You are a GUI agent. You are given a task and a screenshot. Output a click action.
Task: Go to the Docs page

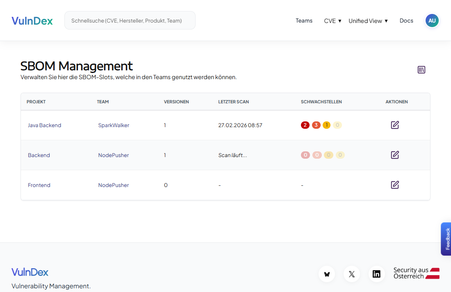coord(406,21)
